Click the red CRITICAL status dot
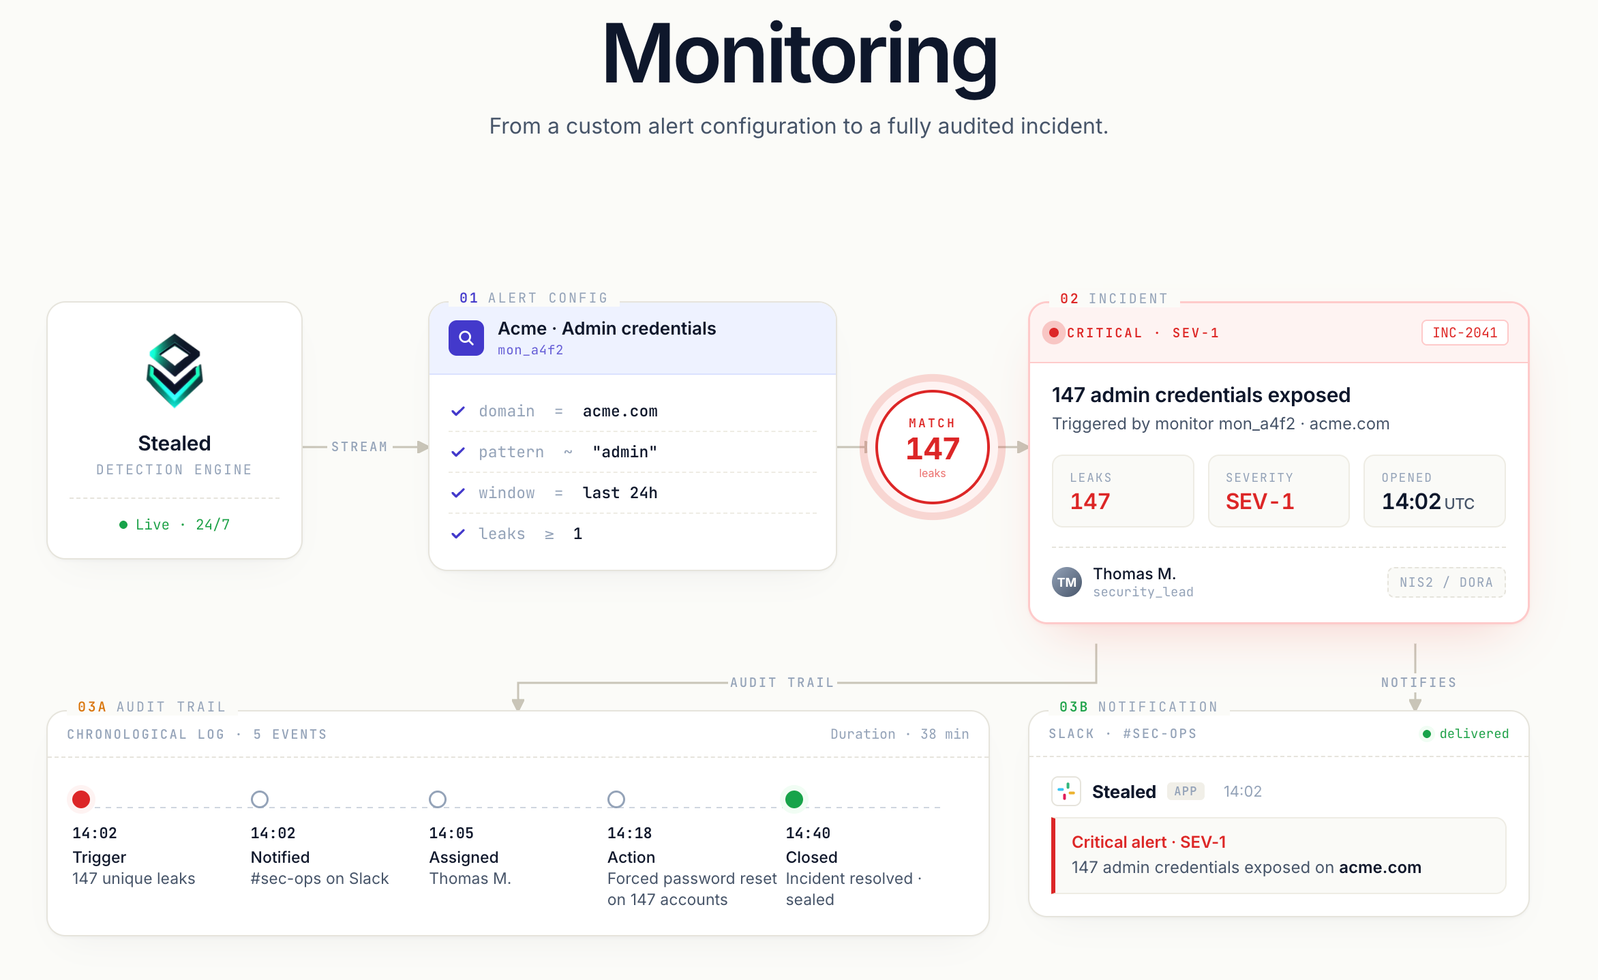The width and height of the screenshot is (1598, 980). tap(1054, 333)
